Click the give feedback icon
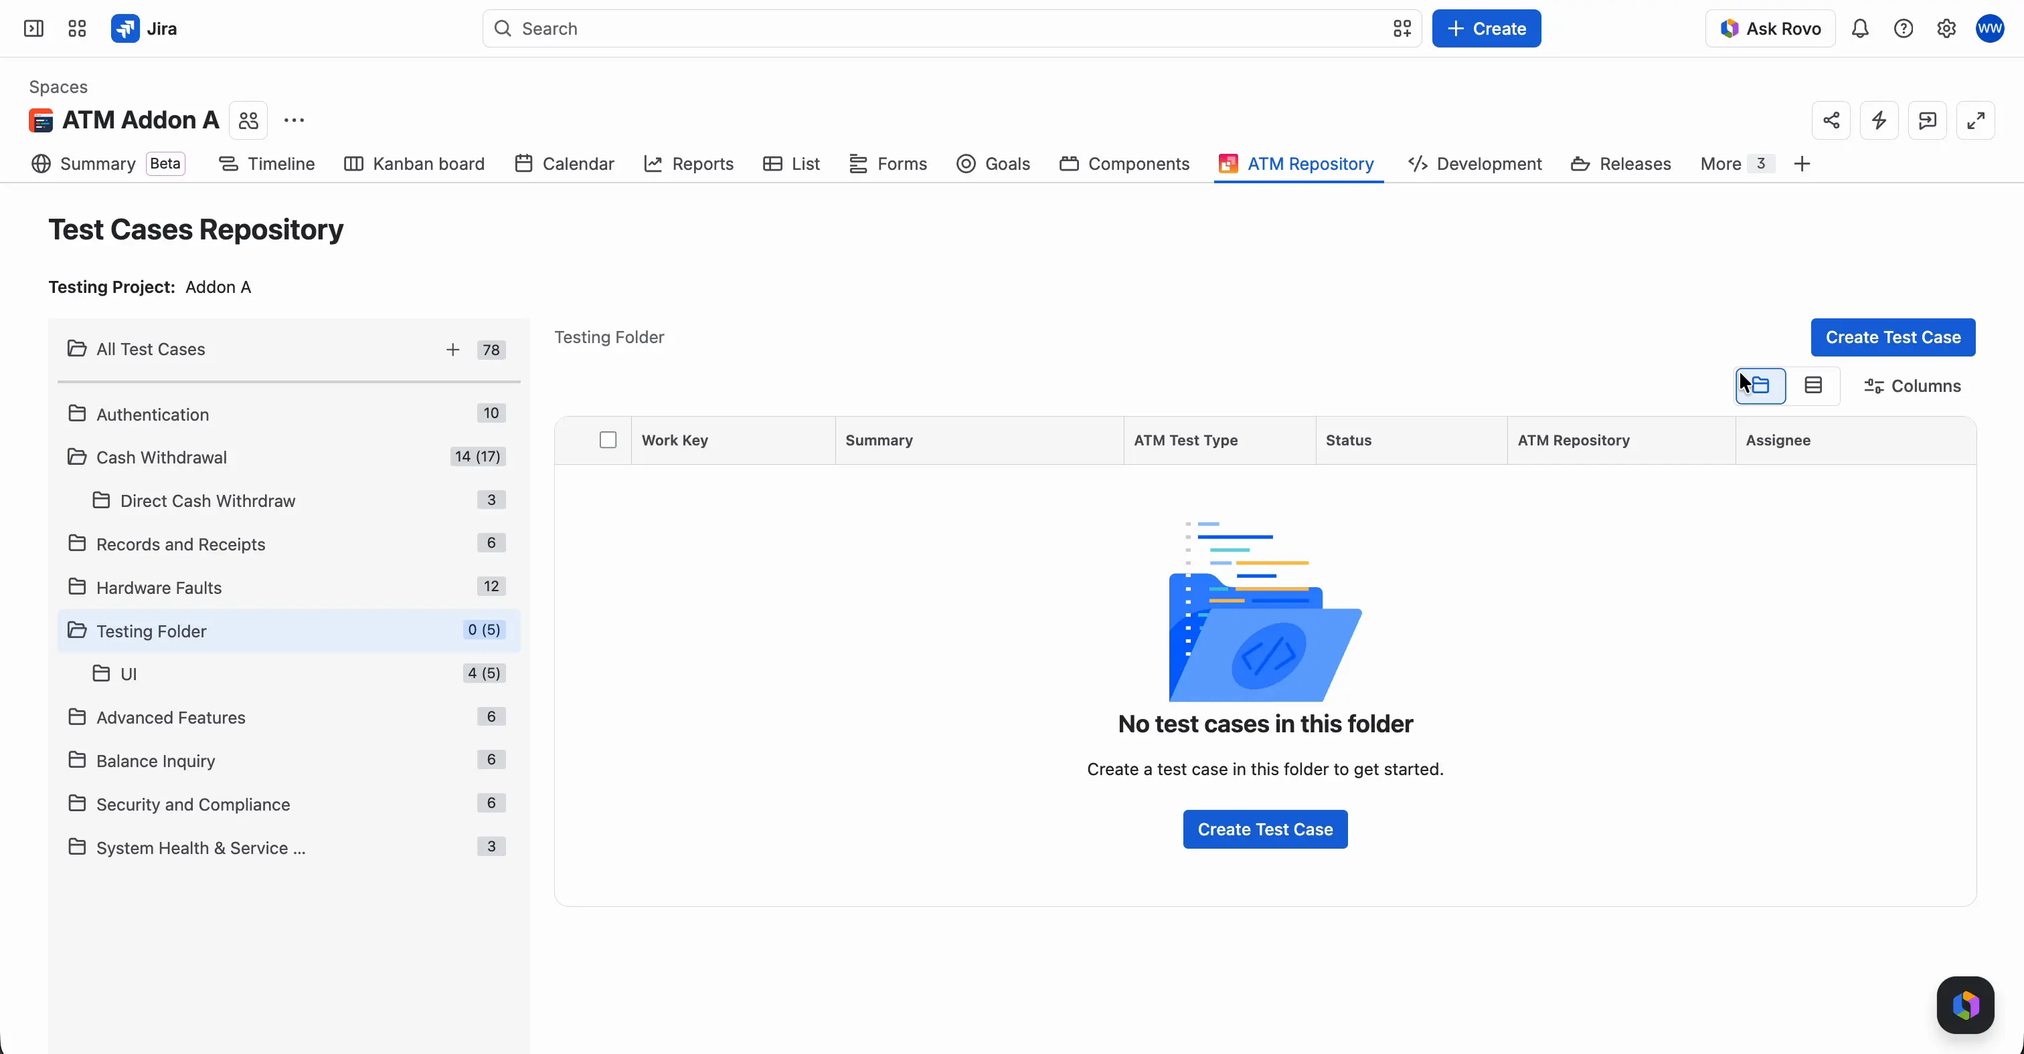This screenshot has height=1054, width=2024. [1928, 120]
